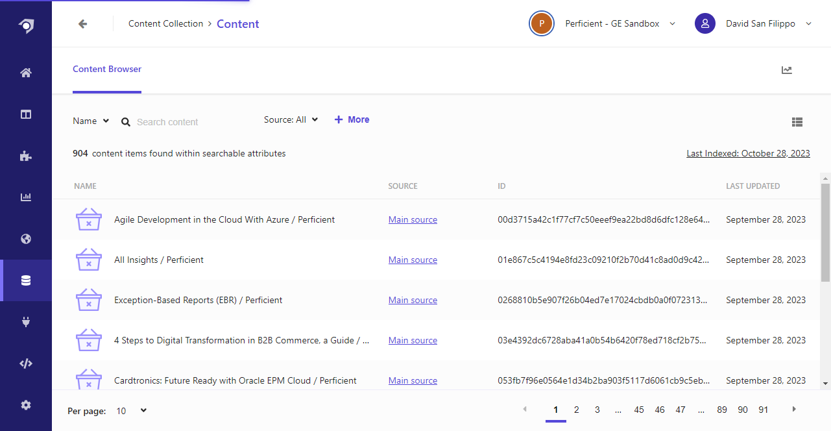The width and height of the screenshot is (831, 431).
Task: Open the Name search field dropdown
Action: pyautogui.click(x=90, y=120)
